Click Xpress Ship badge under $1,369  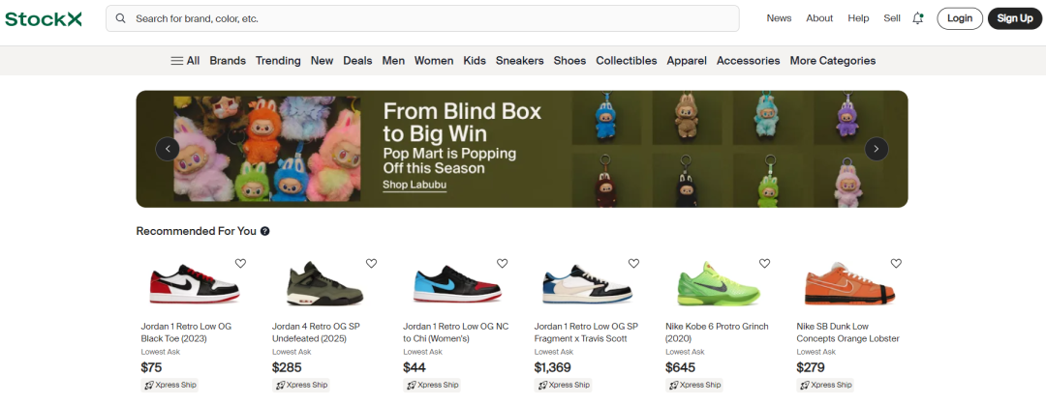click(563, 385)
